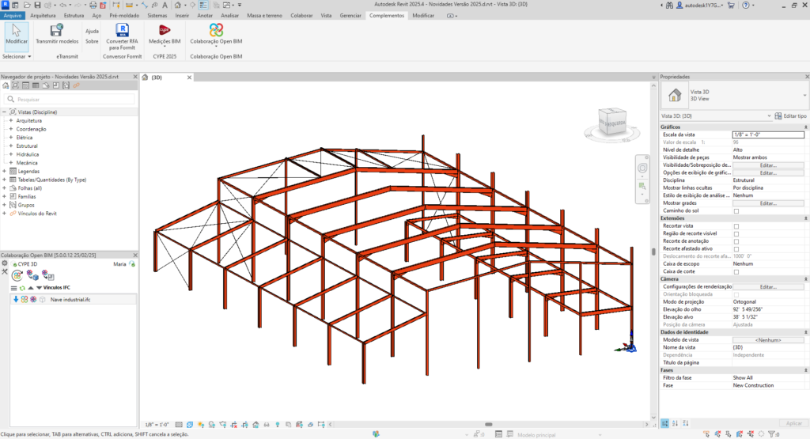Click the navigation steering wheel icon

coord(642,168)
